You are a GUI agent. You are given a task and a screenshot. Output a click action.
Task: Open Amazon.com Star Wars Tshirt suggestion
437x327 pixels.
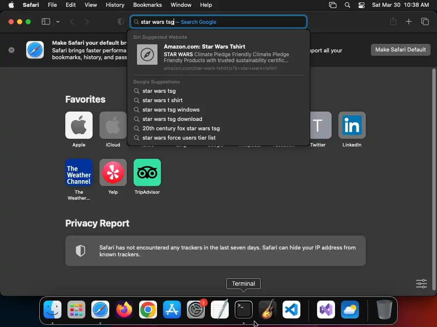(x=218, y=57)
